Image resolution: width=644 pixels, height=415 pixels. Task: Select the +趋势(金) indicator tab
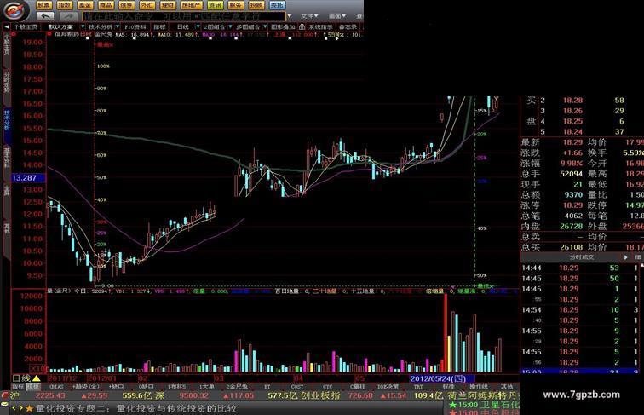85,387
